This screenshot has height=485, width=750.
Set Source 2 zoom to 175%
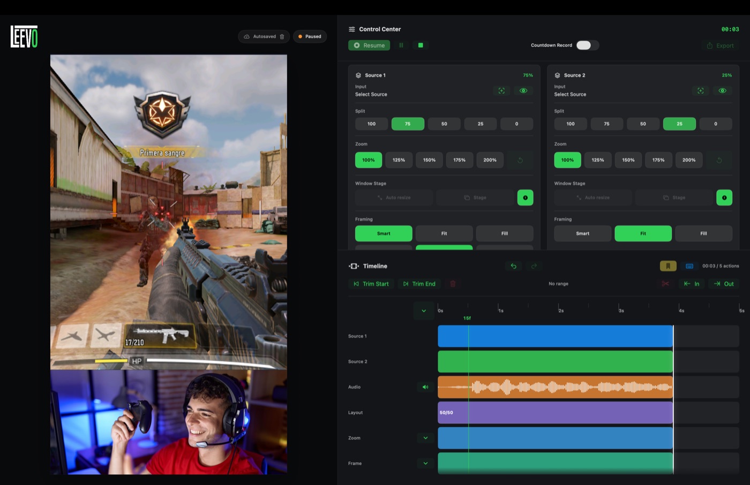(x=658, y=160)
